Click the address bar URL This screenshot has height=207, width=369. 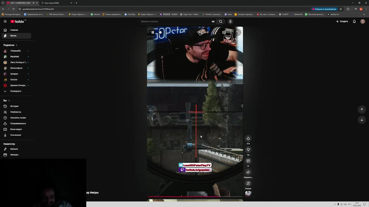click(x=38, y=9)
